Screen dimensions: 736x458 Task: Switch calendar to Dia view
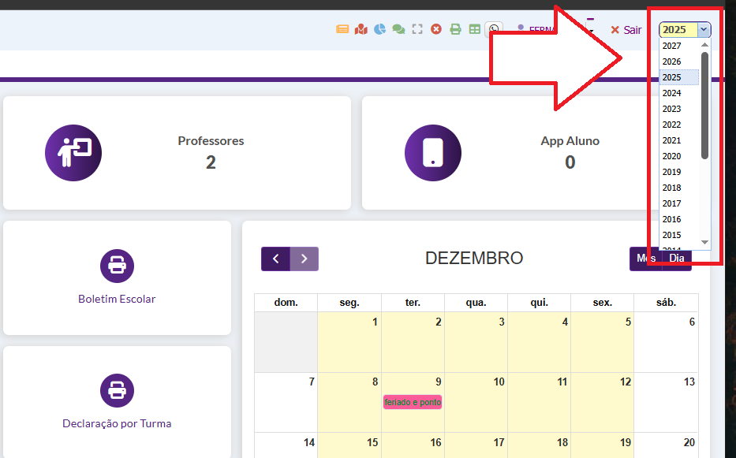click(677, 259)
